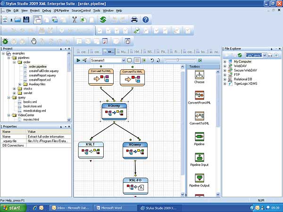Close the Properties panel

click(x=69, y=127)
